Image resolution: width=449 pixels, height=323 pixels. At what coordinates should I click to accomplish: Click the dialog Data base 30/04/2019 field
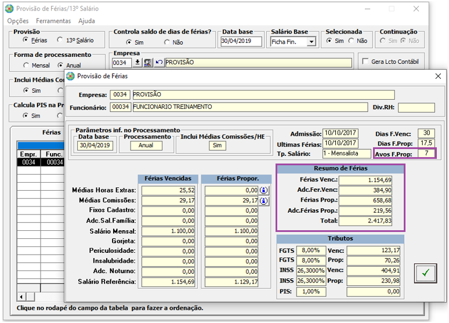pyautogui.click(x=95, y=146)
